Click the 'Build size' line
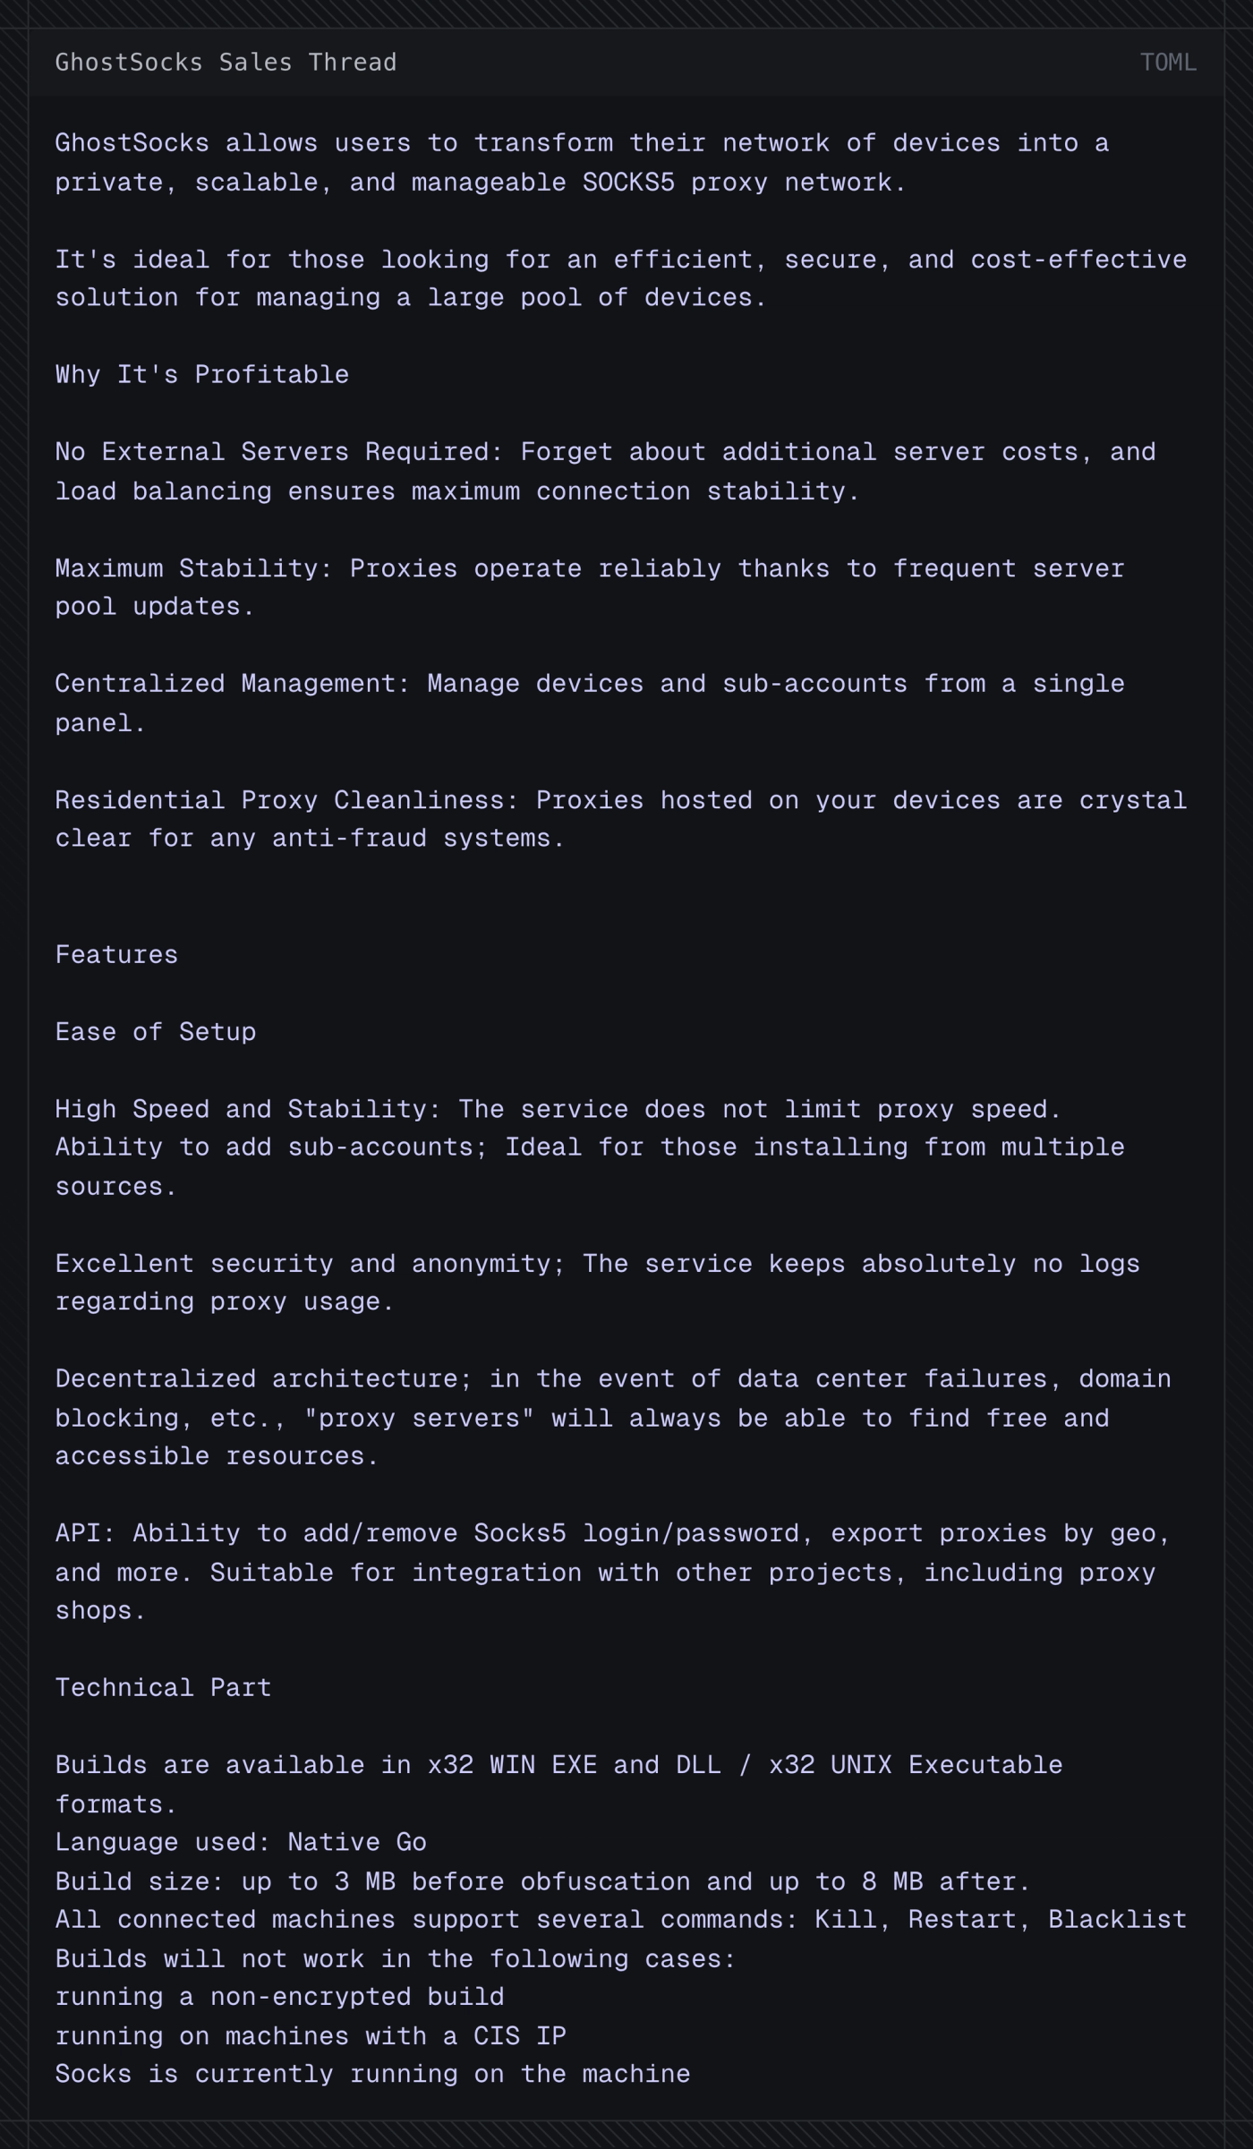Screen dimensions: 1253x2149 [x=542, y=1881]
